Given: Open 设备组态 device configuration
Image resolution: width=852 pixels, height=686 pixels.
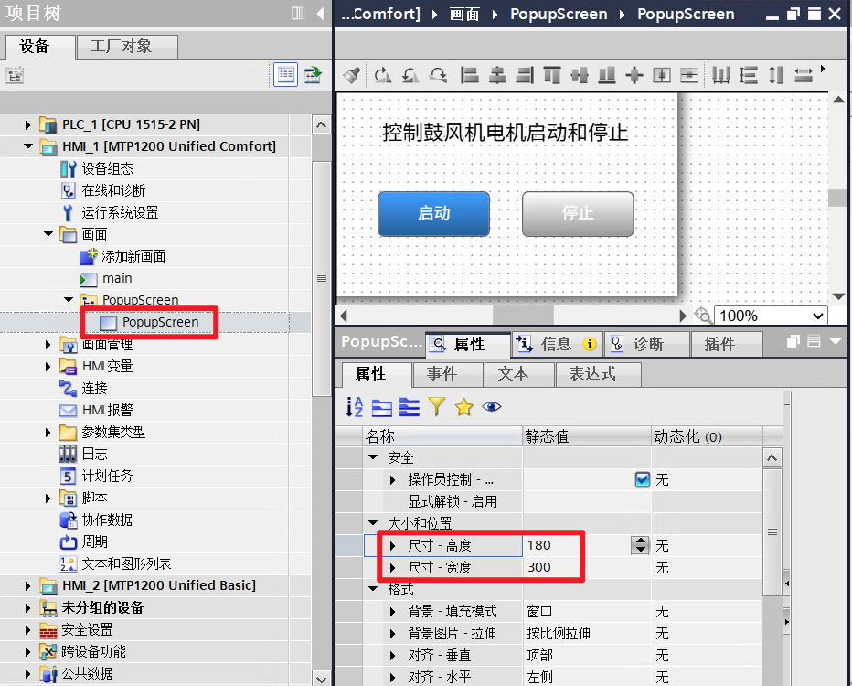Looking at the screenshot, I should pyautogui.click(x=107, y=168).
